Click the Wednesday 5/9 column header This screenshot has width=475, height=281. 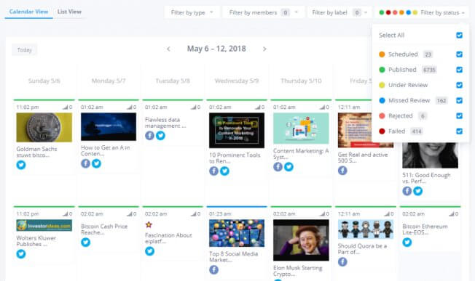click(x=237, y=81)
